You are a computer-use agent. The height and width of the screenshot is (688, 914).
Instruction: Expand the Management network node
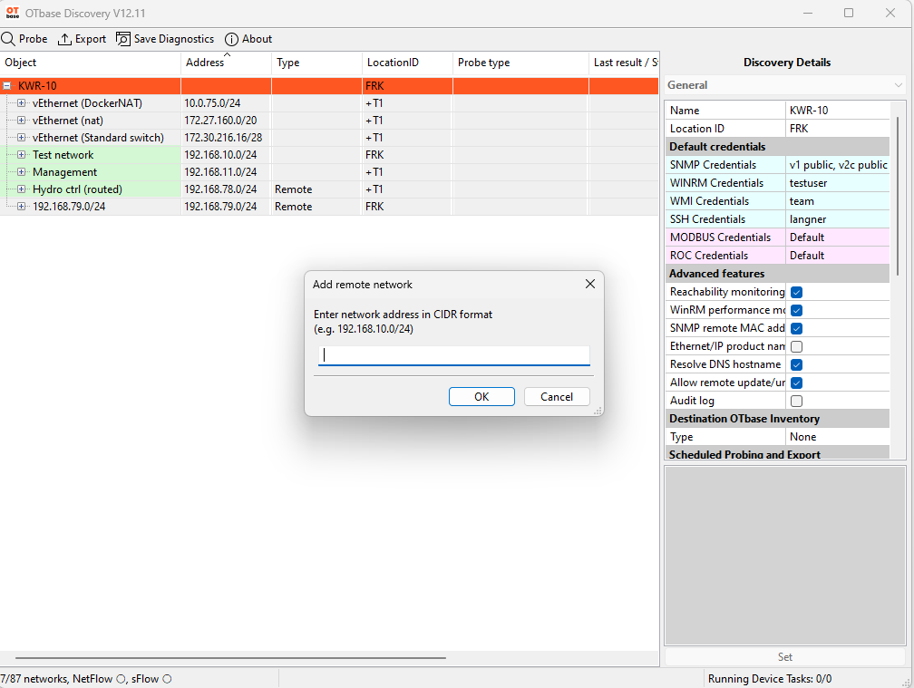tap(22, 172)
